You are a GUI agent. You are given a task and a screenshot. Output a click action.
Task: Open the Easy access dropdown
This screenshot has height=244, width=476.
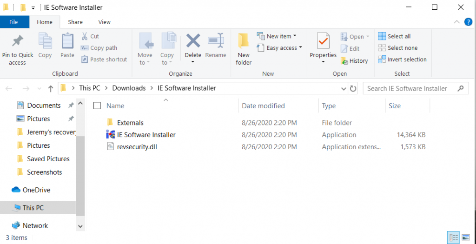[279, 48]
